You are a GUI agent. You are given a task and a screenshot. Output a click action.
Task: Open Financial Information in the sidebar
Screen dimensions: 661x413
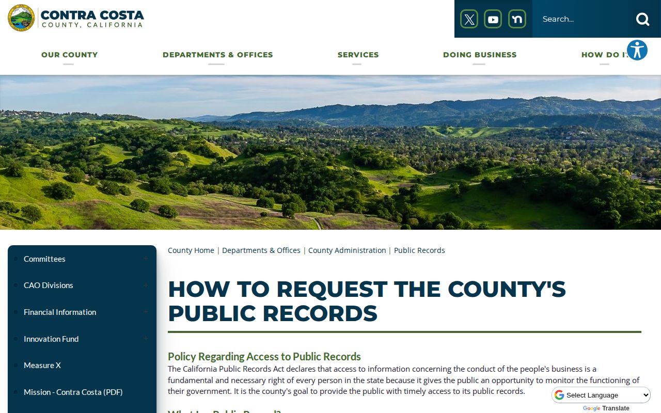click(60, 312)
